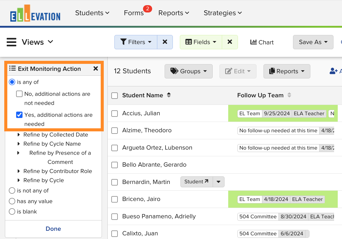Image resolution: width=342 pixels, height=239 pixels.
Task: Expand Refine by Presence of a Comment
Action: [54, 157]
